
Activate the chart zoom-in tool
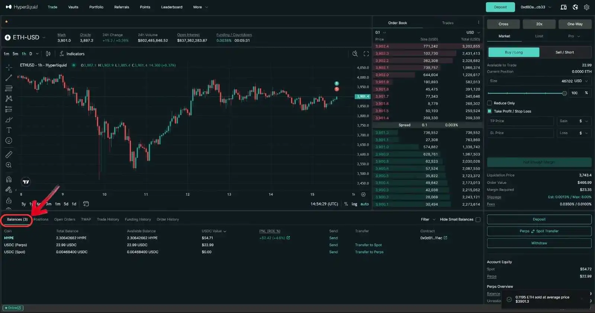9,165
